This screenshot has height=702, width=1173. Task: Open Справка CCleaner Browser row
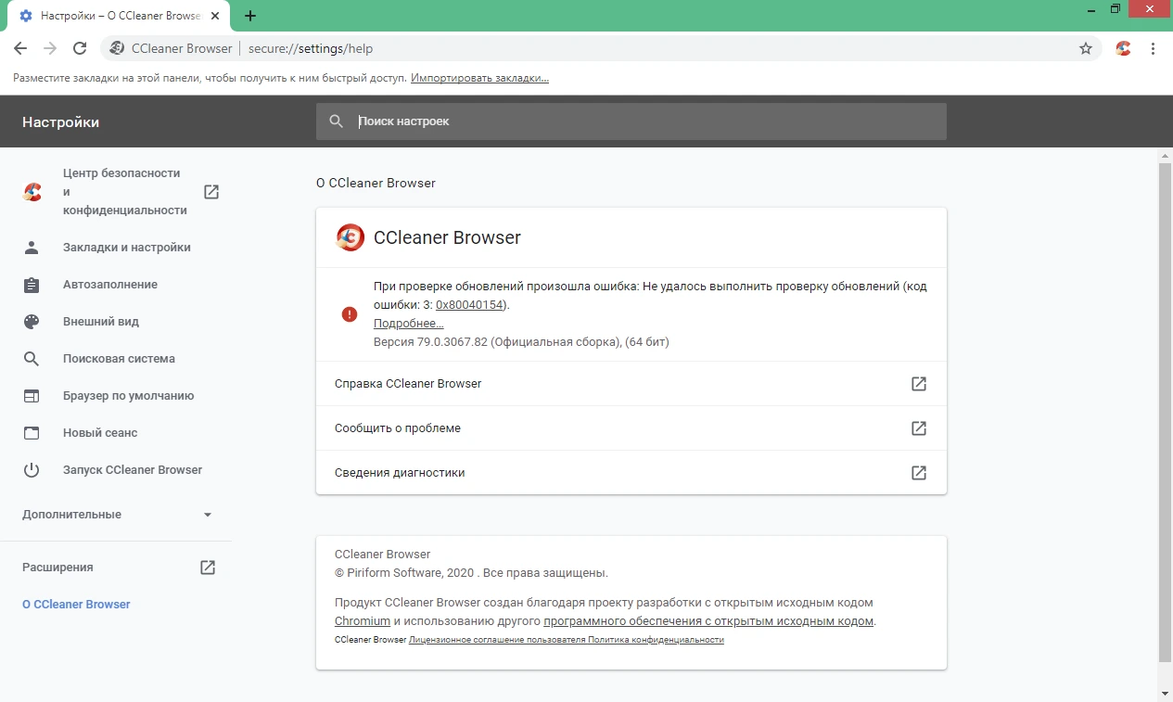click(631, 384)
